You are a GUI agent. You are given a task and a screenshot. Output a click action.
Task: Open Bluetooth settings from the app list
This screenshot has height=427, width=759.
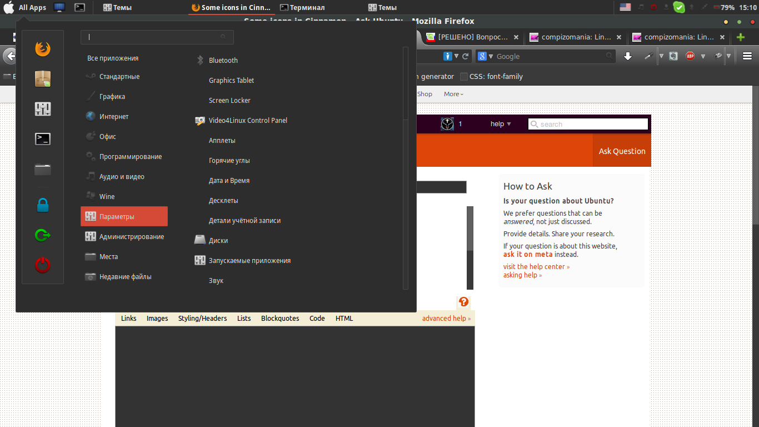pos(223,61)
